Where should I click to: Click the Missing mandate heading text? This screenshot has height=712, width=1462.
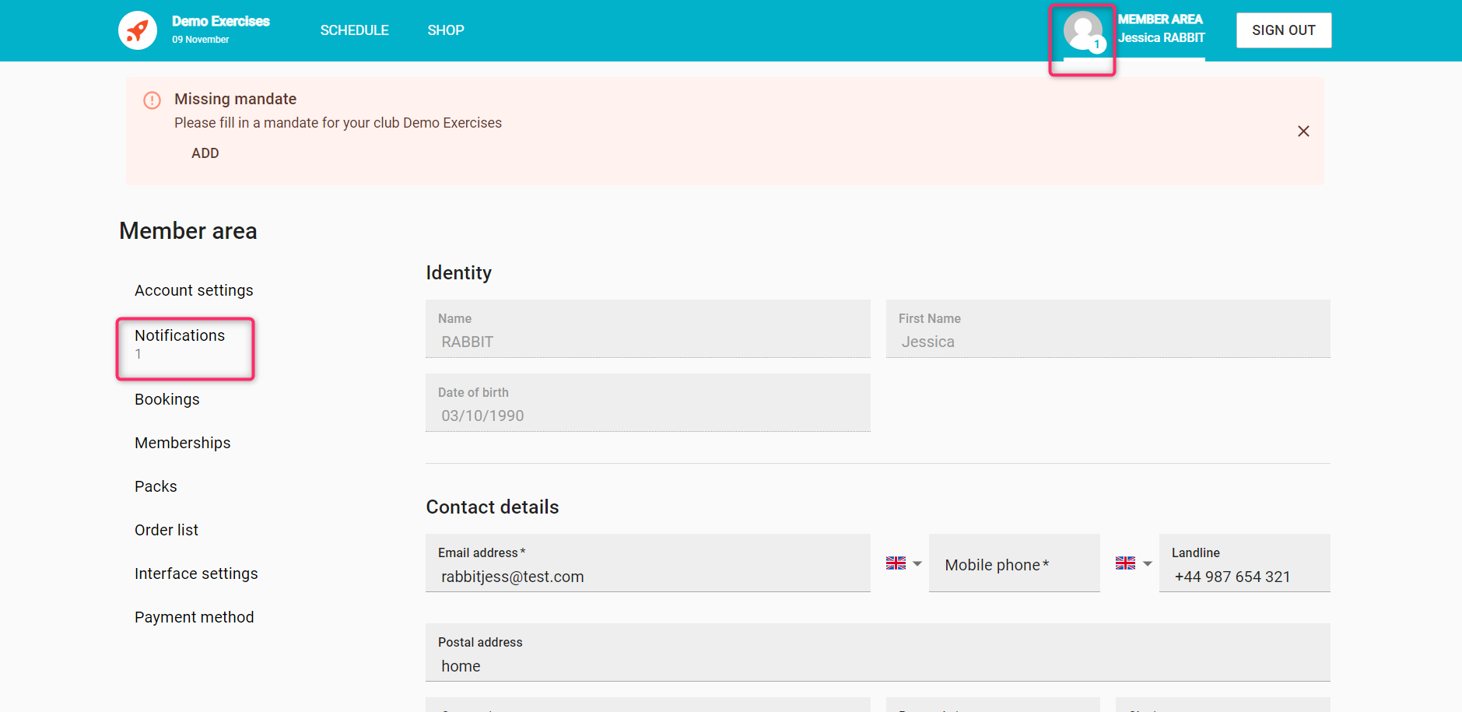(x=236, y=99)
